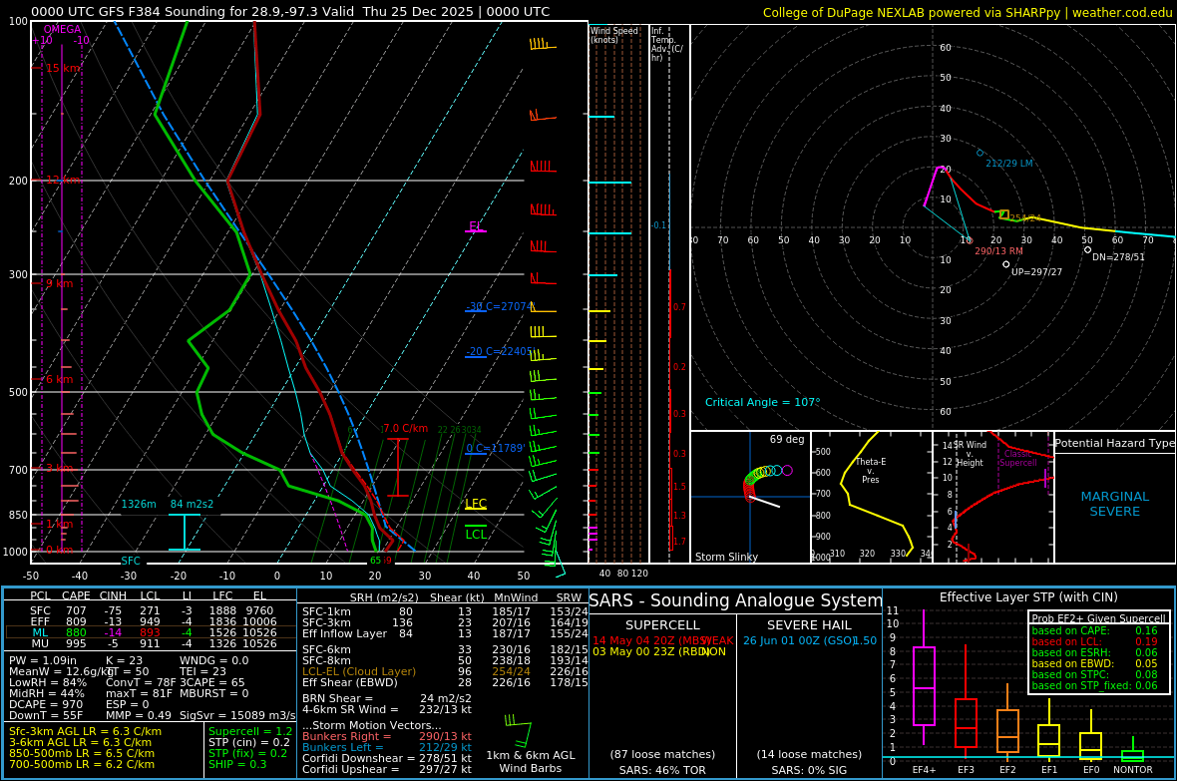This screenshot has height=781, width=1177.
Task: Click the 'Wind Speed (knots)' panel header
Action: [x=614, y=35]
